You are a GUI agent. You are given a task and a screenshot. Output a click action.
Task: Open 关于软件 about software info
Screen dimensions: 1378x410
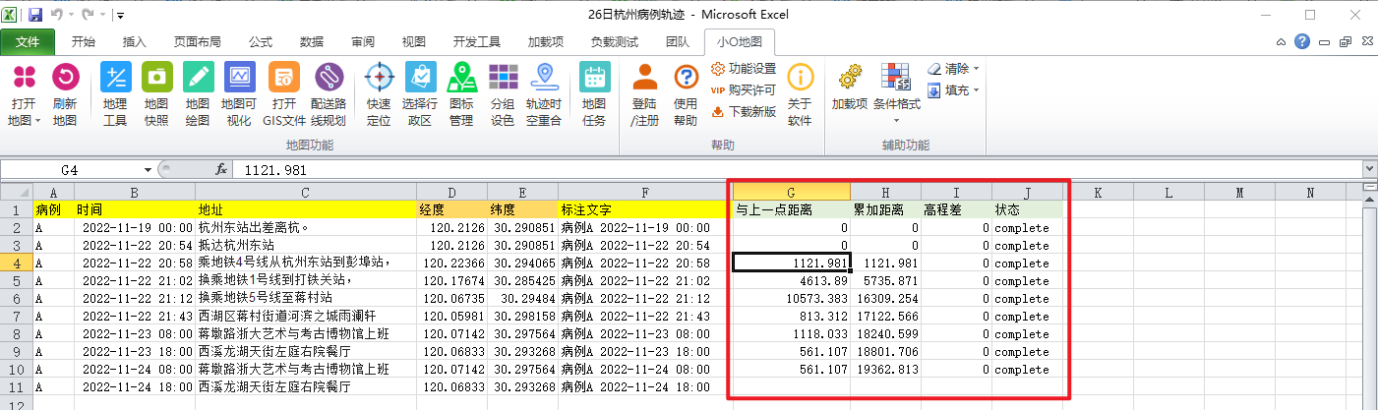pos(800,95)
